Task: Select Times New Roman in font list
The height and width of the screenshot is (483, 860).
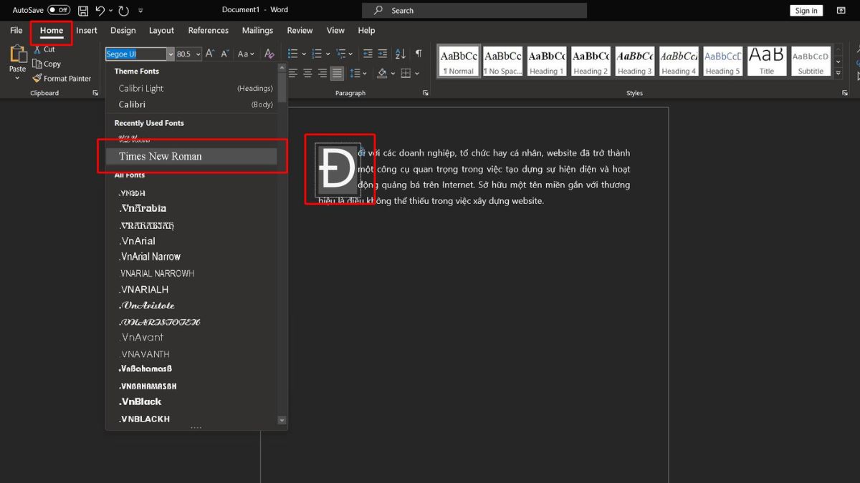Action: [191, 157]
